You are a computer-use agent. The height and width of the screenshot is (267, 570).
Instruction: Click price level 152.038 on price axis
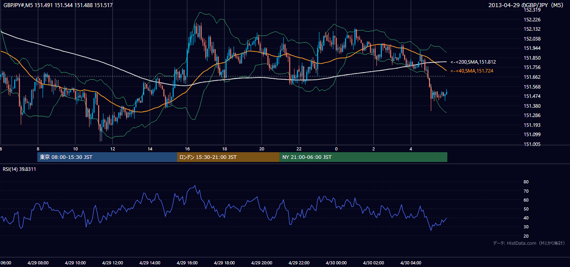coord(532,39)
